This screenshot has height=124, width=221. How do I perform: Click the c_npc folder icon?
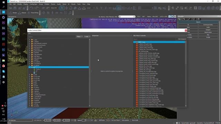pos(32,40)
